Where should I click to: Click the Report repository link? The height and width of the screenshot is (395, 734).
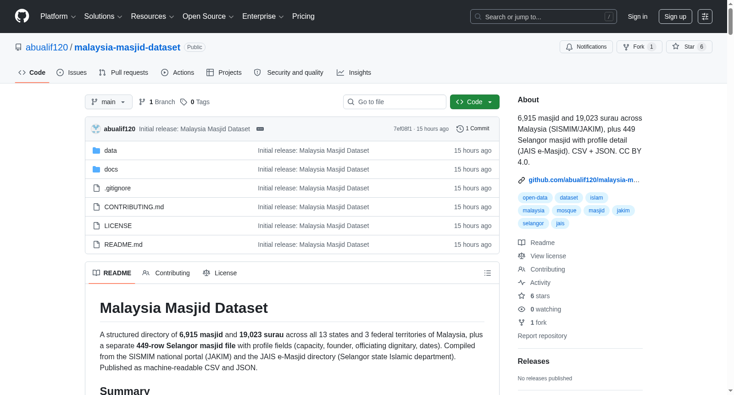click(542, 336)
